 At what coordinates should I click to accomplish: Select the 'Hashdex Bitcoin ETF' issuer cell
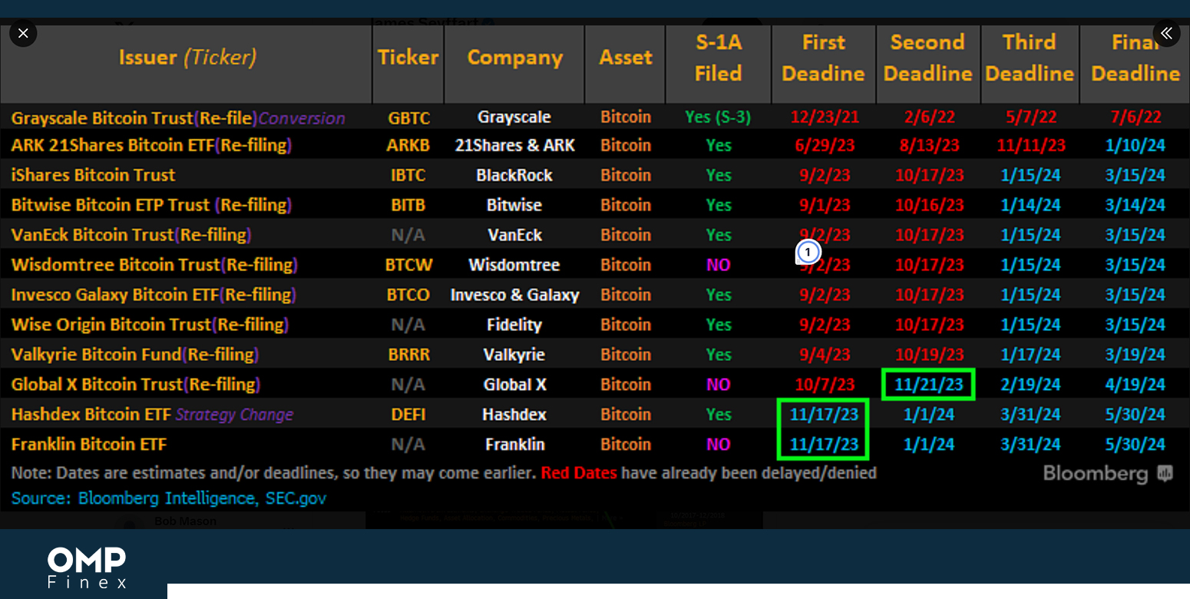pyautogui.click(x=152, y=415)
